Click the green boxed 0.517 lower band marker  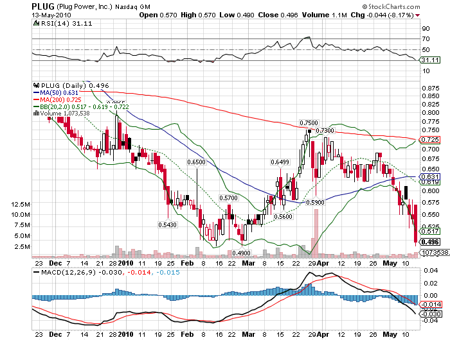(x=430, y=231)
